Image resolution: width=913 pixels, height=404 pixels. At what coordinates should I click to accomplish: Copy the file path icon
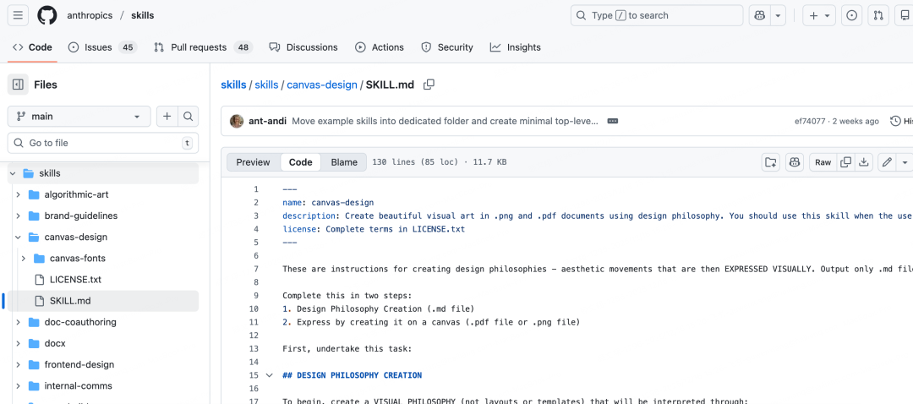(x=429, y=85)
